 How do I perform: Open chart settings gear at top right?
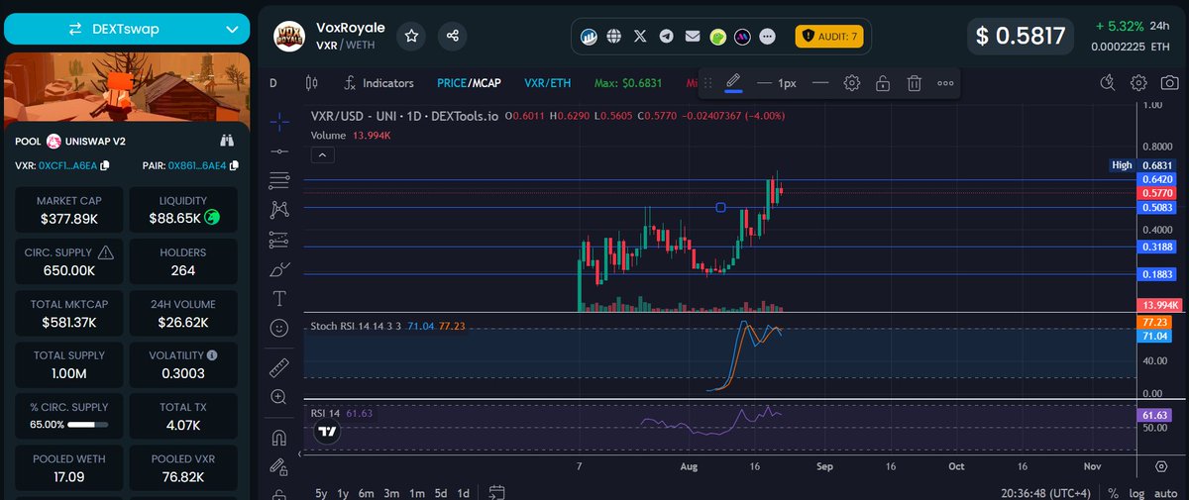tap(1139, 83)
